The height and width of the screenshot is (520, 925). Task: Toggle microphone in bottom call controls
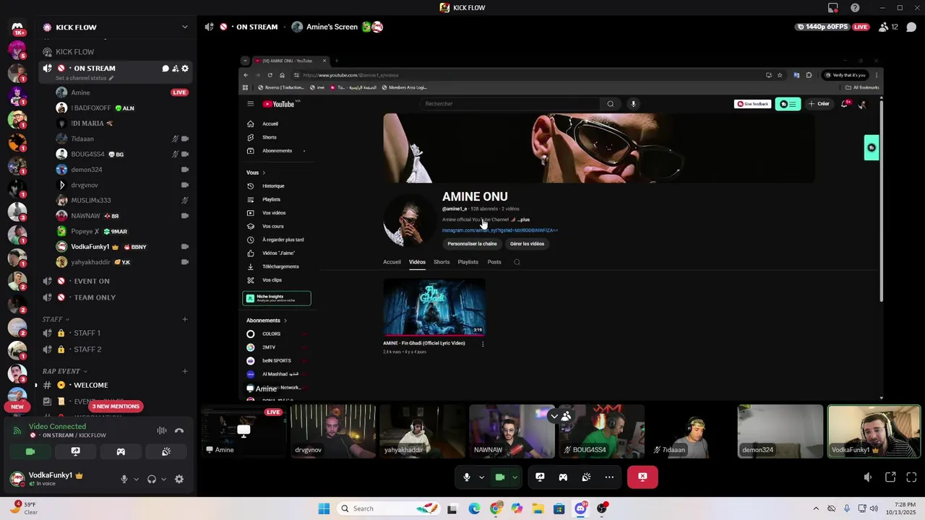[467, 477]
